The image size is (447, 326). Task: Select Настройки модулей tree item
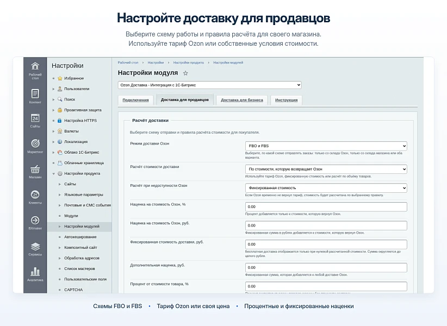tap(82, 227)
